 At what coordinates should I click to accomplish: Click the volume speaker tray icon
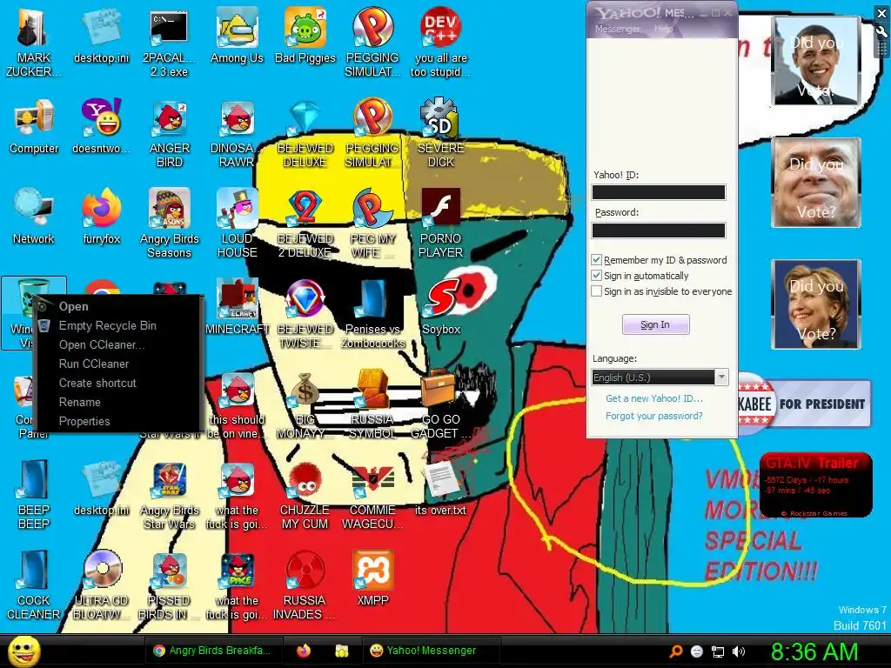[x=739, y=651]
